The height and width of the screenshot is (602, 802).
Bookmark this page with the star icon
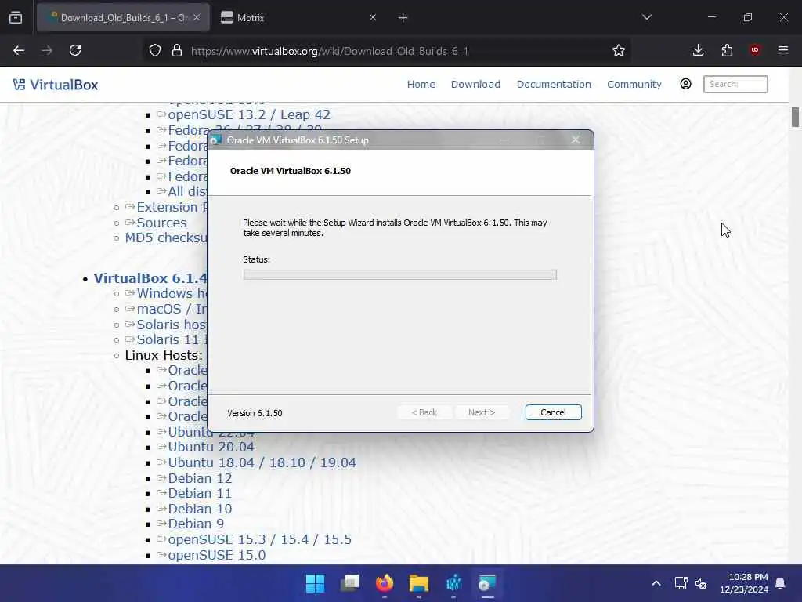(x=619, y=50)
